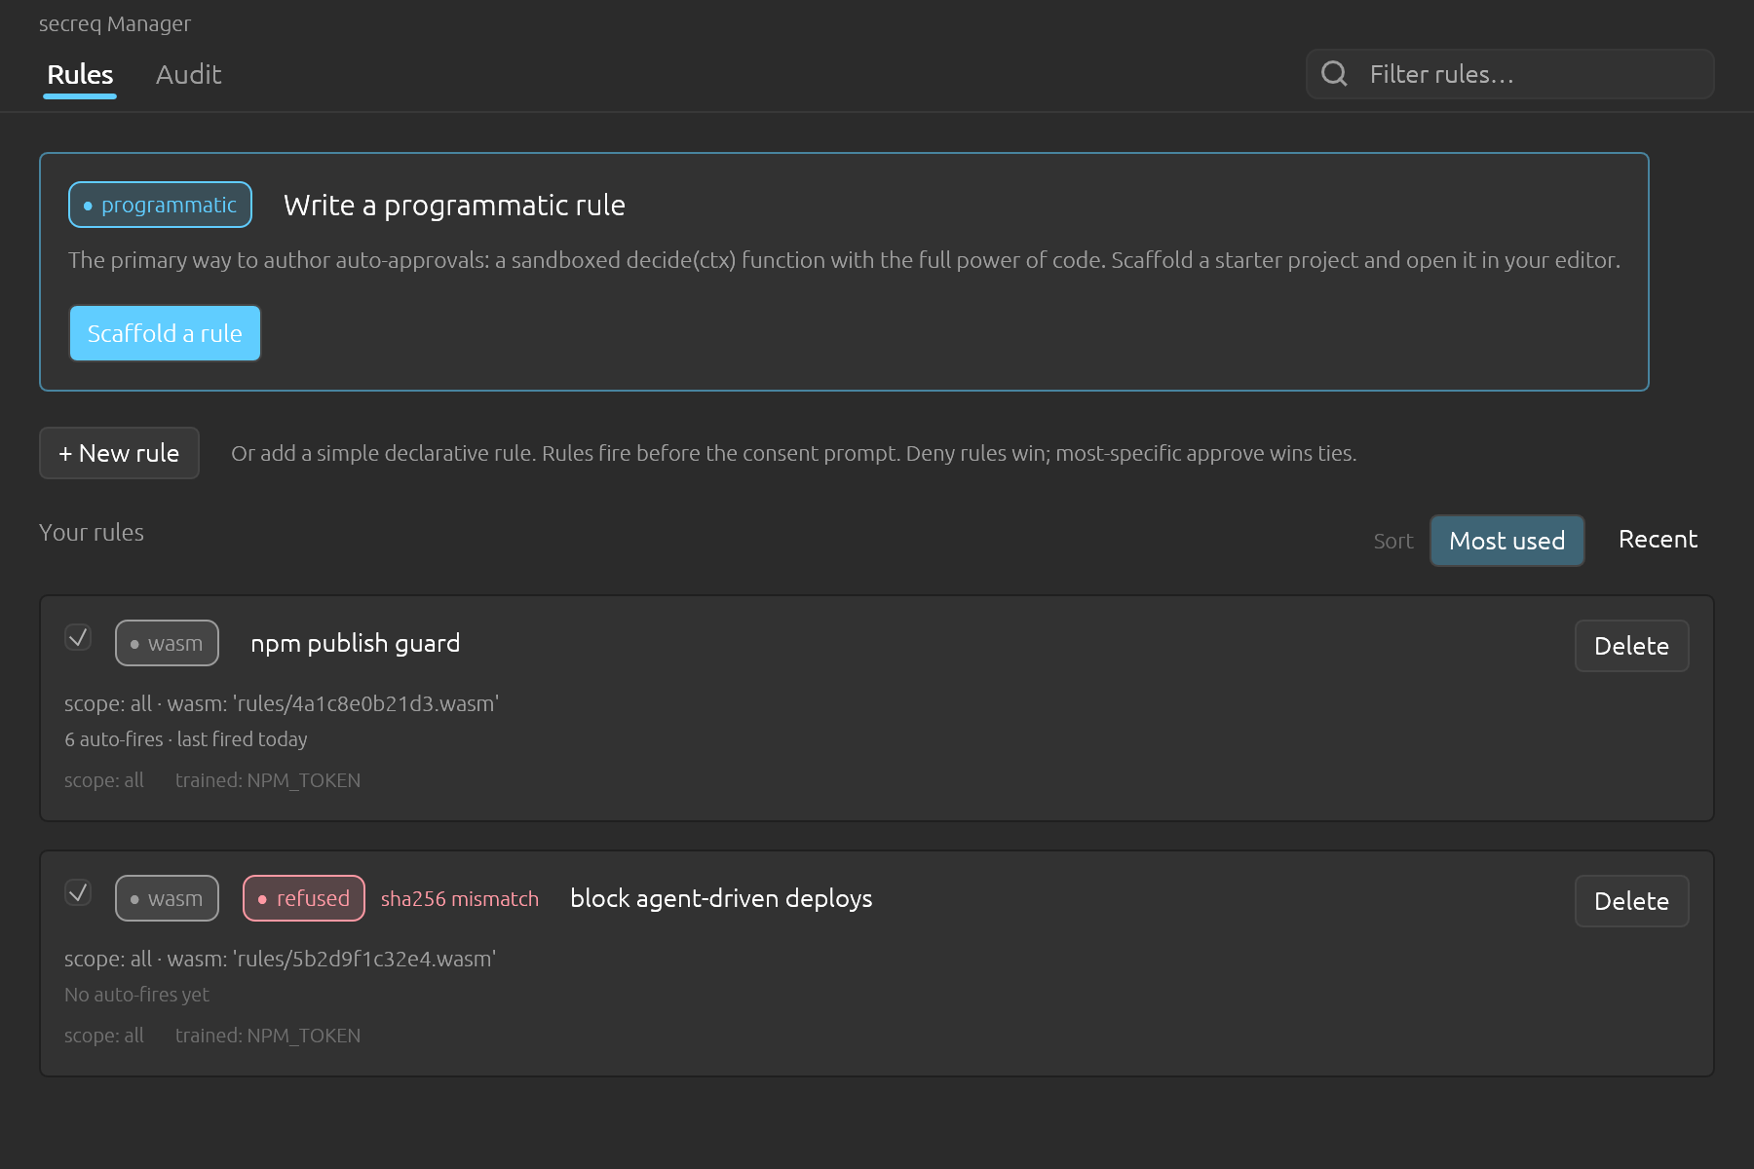Click wasm badge on block agent-driven deploys
The image size is (1754, 1169).
167,898
